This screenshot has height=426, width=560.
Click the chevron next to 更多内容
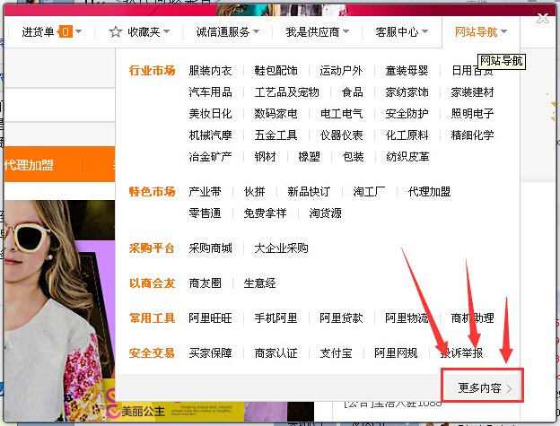tap(509, 388)
